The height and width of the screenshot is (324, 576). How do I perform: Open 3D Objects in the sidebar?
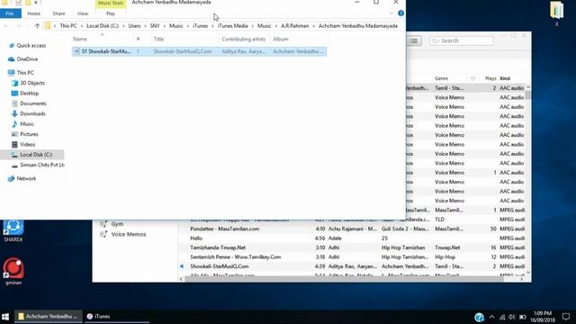coord(32,83)
